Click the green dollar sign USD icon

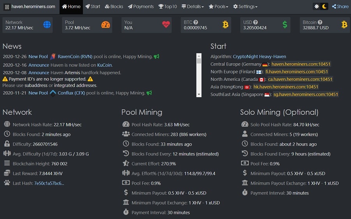coord(285,25)
